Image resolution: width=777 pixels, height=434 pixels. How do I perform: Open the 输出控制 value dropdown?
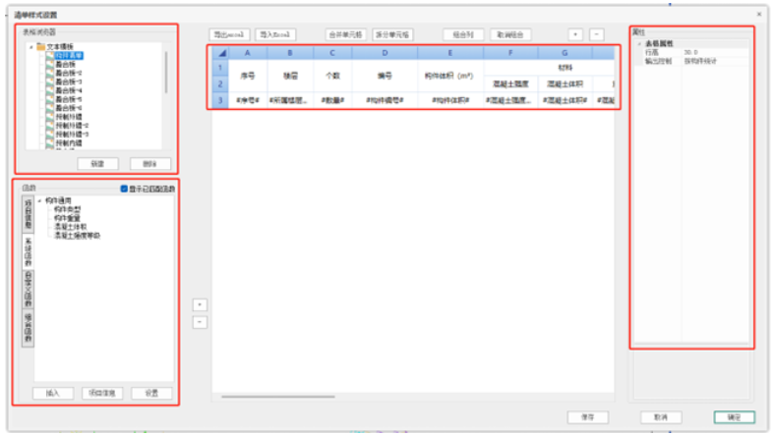[x=715, y=61]
